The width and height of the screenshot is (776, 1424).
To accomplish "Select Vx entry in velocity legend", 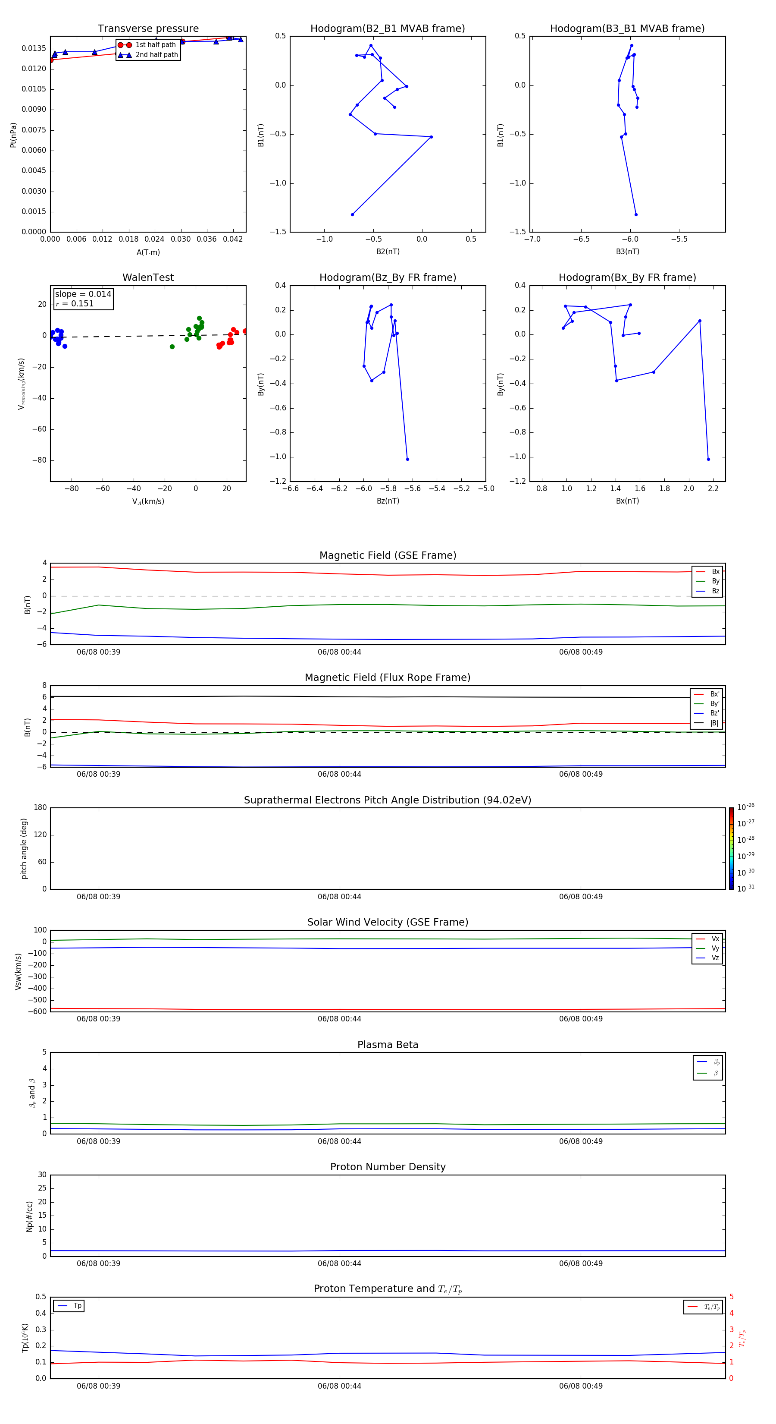I will pyautogui.click(x=707, y=939).
